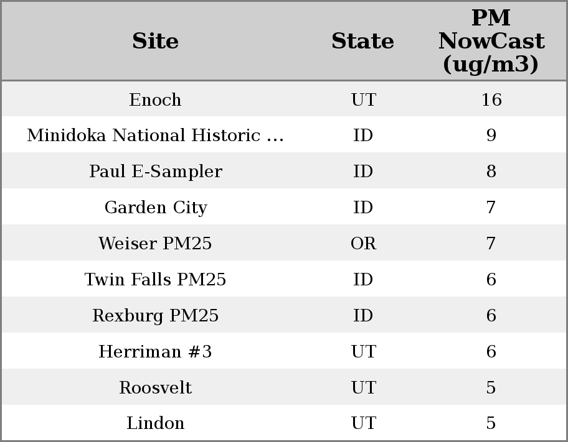Click the Garden City site name
The width and height of the screenshot is (568, 442).
click(x=155, y=208)
